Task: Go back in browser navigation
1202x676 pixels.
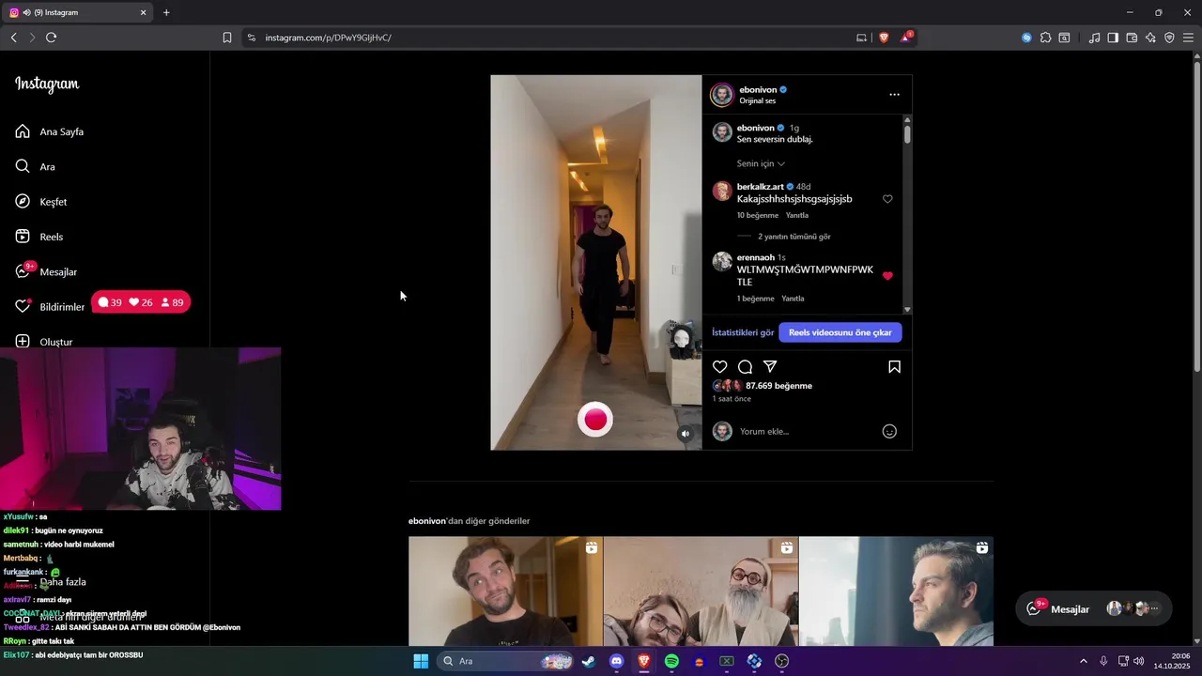Action: (x=13, y=38)
